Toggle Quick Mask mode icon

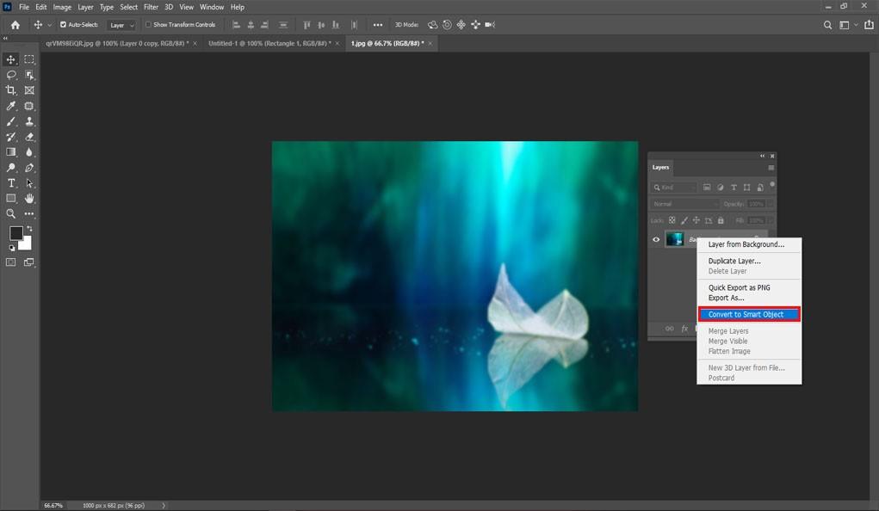pyautogui.click(x=10, y=262)
